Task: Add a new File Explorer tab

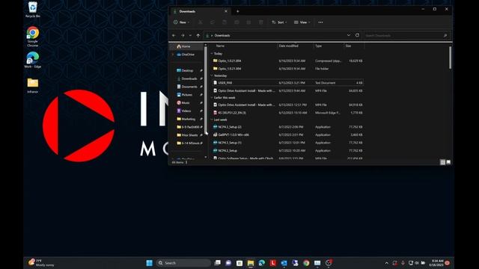Action: tap(238, 11)
